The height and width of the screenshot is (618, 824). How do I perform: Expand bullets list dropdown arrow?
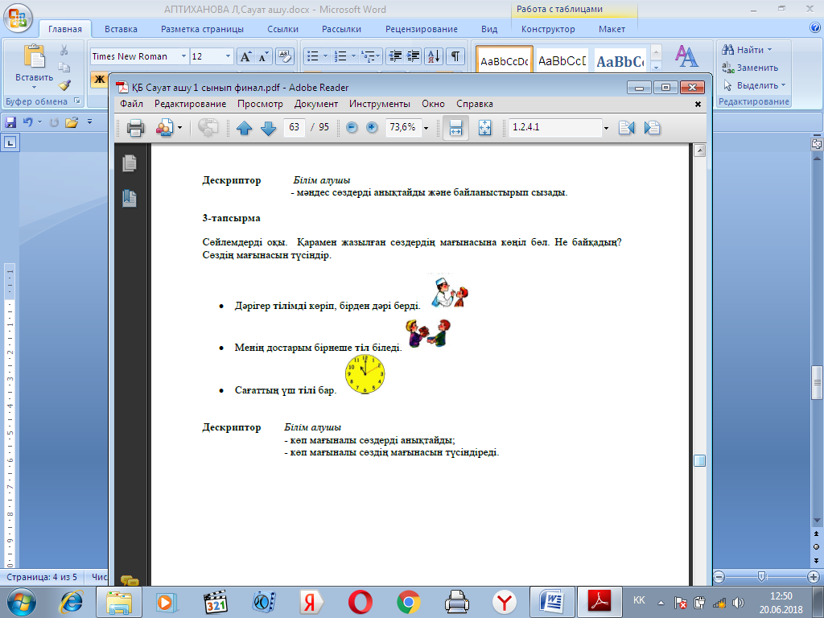tap(325, 56)
